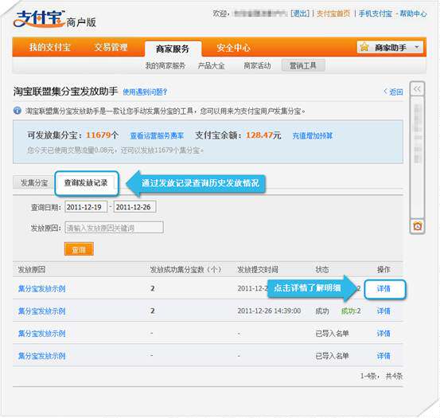Click the 状态 column header

point(322,269)
